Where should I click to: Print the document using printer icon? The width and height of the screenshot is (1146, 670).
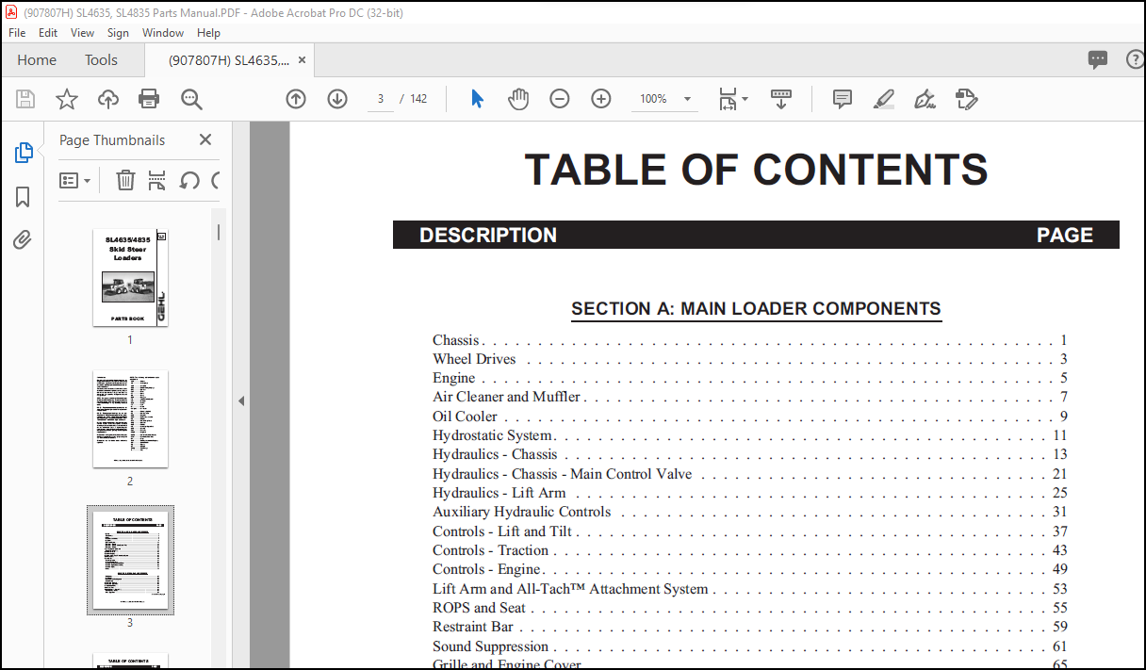click(149, 99)
